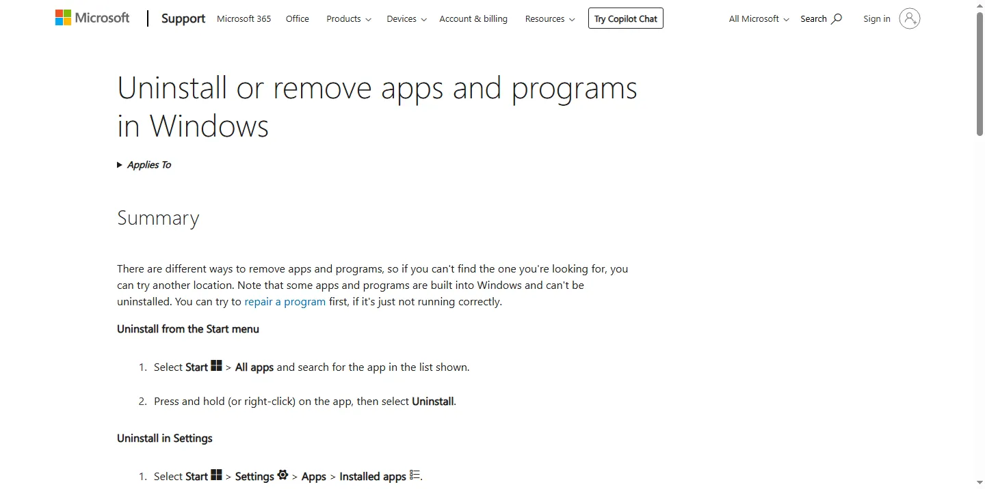
Task: Click 'Uninstall from the Start menu' heading
Action: point(188,329)
